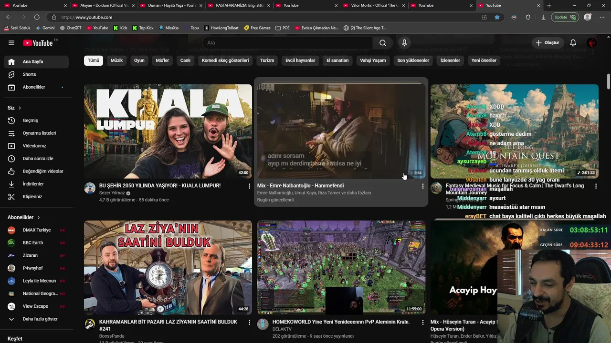Open the Kuala Lumpur video thumbnail
Image resolution: width=611 pixels, height=343 pixels.
(x=168, y=131)
